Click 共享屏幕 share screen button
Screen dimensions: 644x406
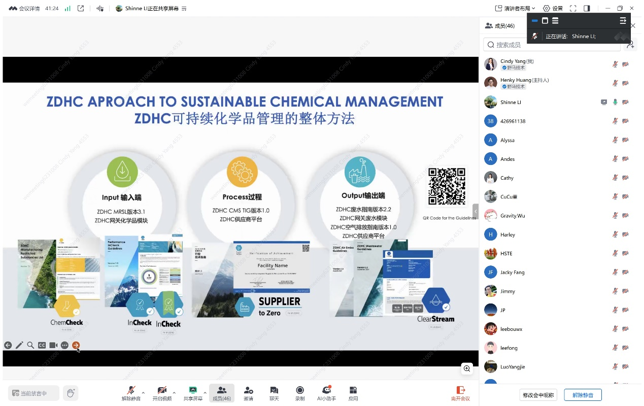click(193, 393)
